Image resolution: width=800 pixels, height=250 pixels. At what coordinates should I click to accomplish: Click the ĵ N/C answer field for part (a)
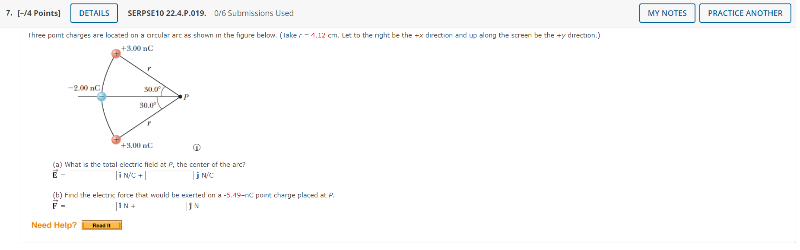tap(169, 175)
